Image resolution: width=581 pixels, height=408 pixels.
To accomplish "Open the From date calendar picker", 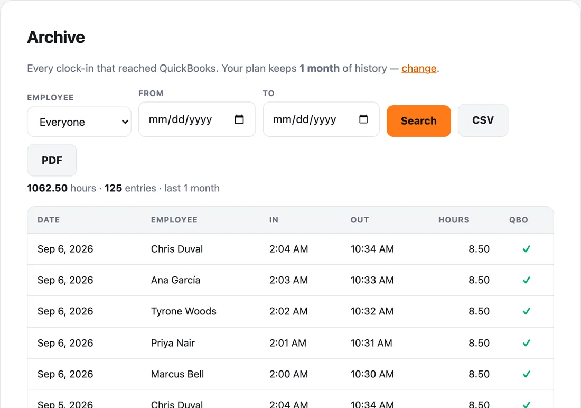I will (x=239, y=119).
